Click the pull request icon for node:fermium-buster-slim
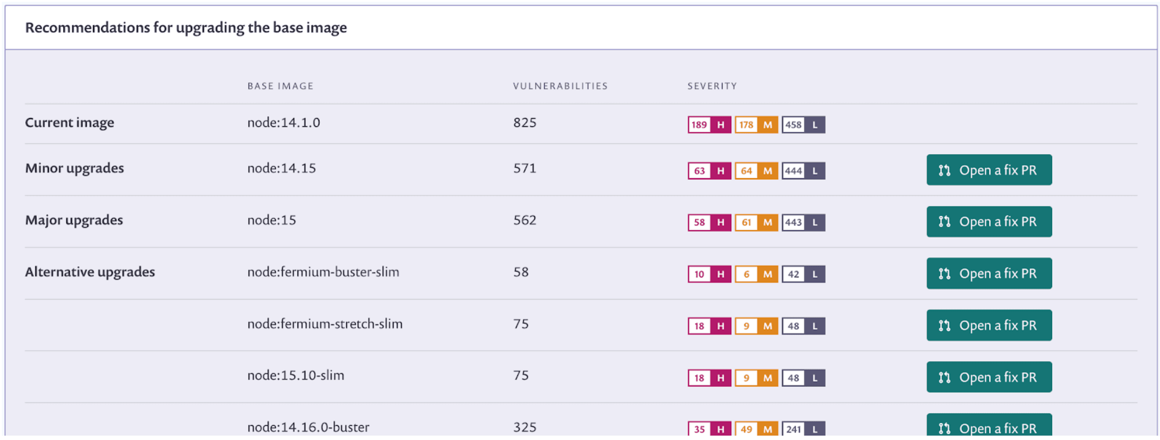This screenshot has height=440, width=1160. [944, 274]
